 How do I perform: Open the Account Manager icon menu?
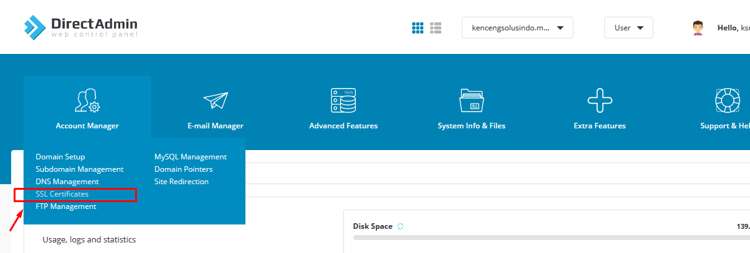(x=87, y=100)
